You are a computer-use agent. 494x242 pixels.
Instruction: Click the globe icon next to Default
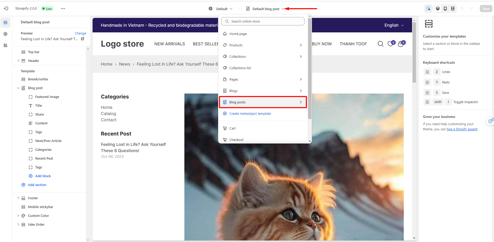211,9
